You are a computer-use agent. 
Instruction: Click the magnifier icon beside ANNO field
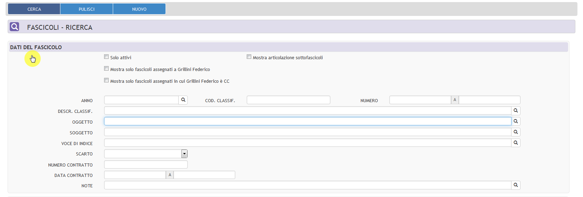click(x=183, y=100)
